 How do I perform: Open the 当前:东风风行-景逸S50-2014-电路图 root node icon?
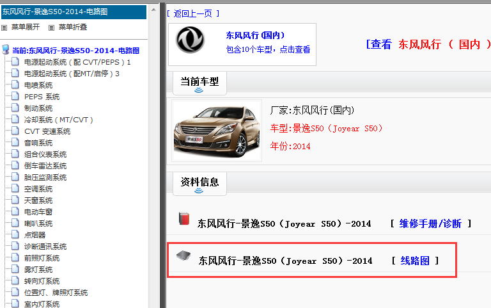coord(5,49)
